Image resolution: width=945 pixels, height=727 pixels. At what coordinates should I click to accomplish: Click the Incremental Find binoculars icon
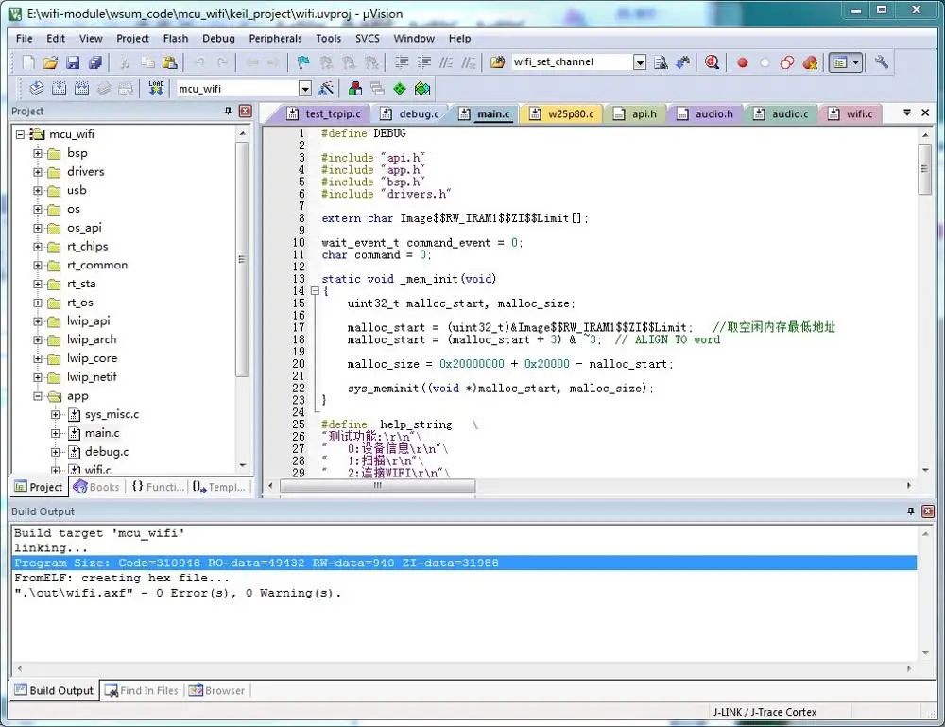click(x=683, y=62)
